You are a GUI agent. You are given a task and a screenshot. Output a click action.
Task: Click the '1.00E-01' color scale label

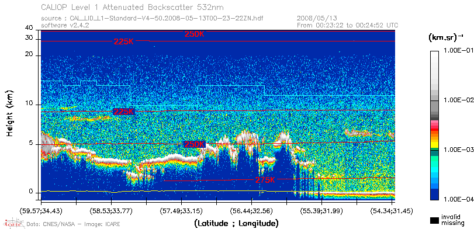[x=458, y=50]
